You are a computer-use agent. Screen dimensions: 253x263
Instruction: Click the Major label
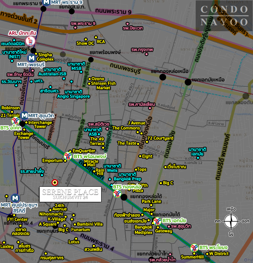click(149, 209)
